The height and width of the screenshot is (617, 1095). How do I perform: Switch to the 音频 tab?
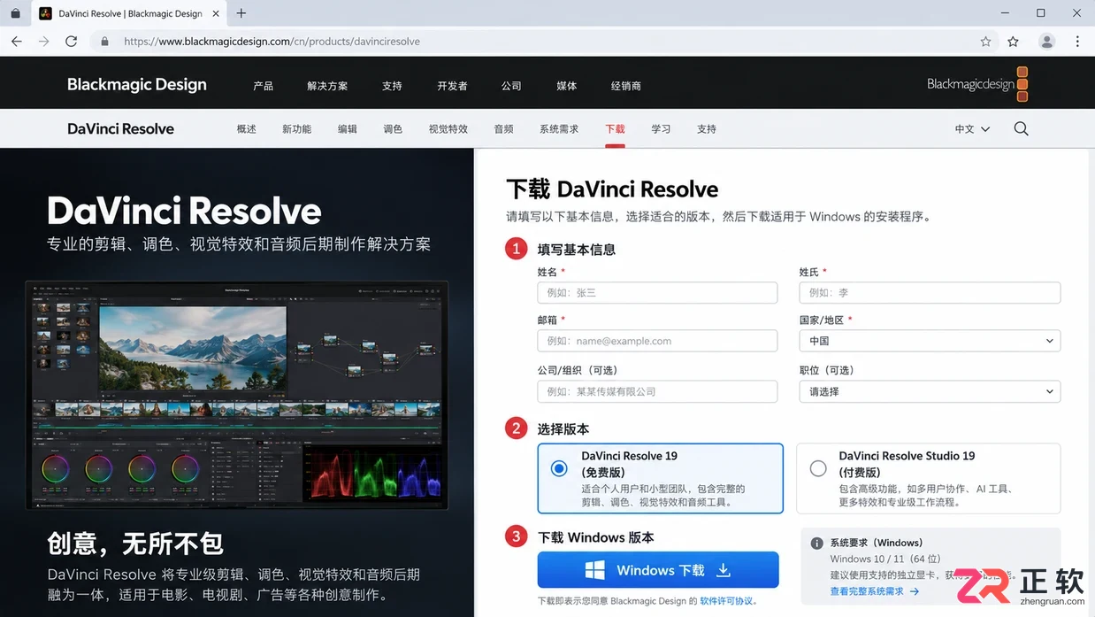click(x=503, y=129)
